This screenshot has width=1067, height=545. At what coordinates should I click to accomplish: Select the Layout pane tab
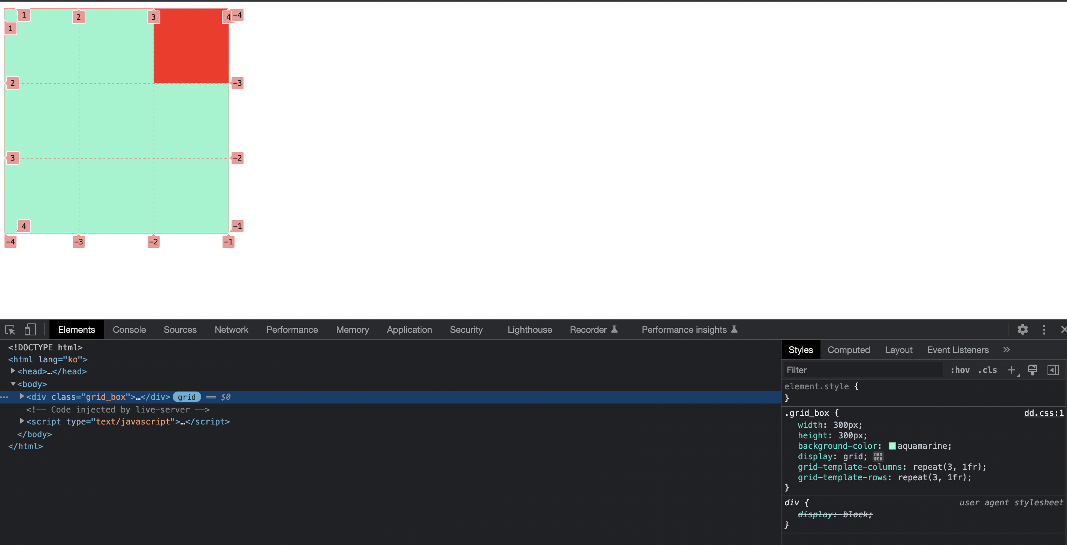[x=898, y=350]
